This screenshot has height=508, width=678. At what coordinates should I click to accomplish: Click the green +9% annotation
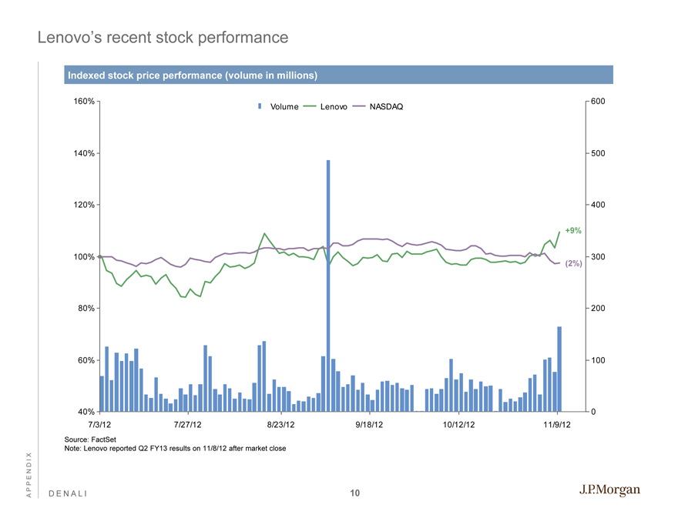[573, 230]
